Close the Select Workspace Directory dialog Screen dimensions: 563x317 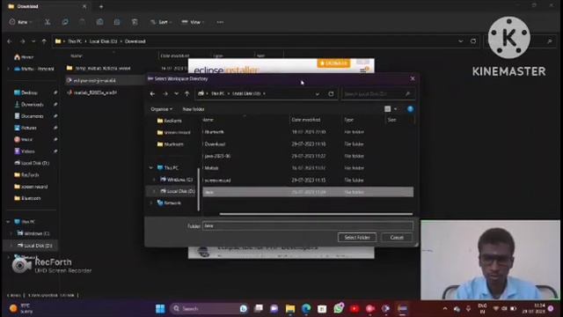pyautogui.click(x=413, y=78)
